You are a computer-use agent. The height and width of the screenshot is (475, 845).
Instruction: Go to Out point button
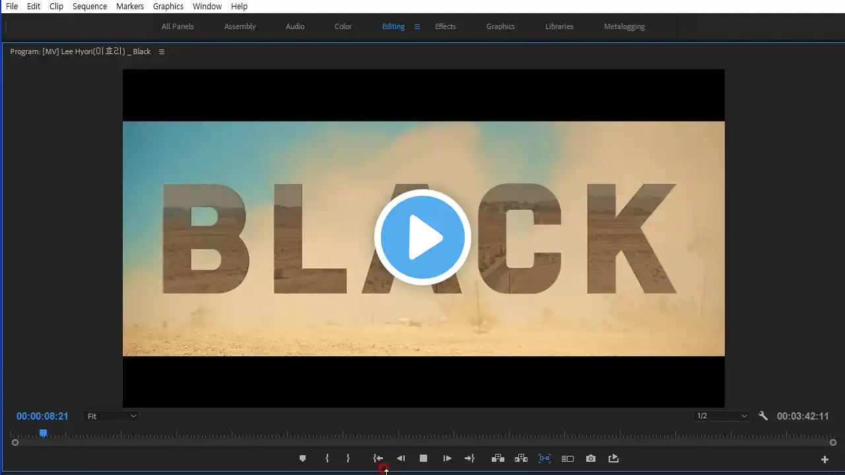click(469, 459)
